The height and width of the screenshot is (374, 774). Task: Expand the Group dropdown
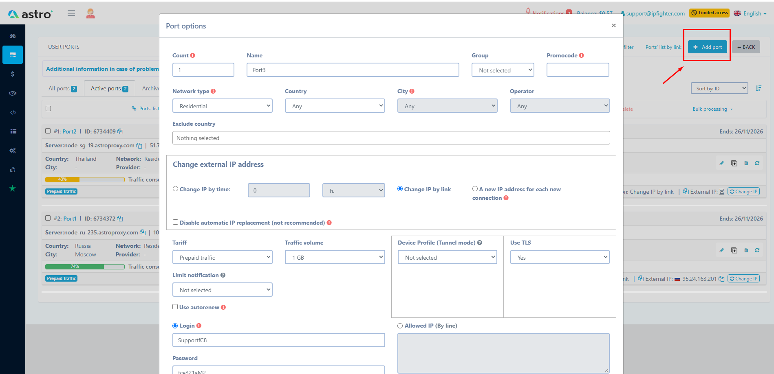coord(503,70)
